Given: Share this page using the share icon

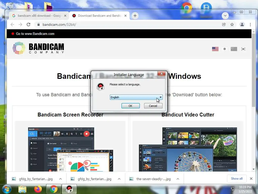Looking at the screenshot, I should (x=224, y=25).
